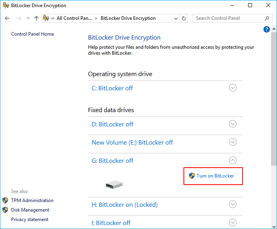Image resolution: width=277 pixels, height=229 pixels.
Task: Click the Forward navigation arrow
Action: (18, 18)
